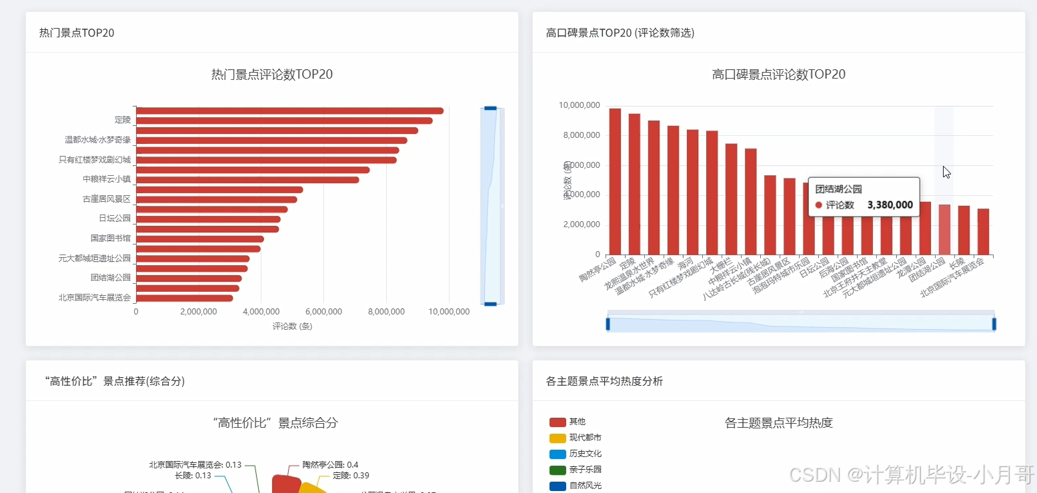Click the 3,380,000 value in the tooltip
1037x493 pixels.
[x=890, y=205]
